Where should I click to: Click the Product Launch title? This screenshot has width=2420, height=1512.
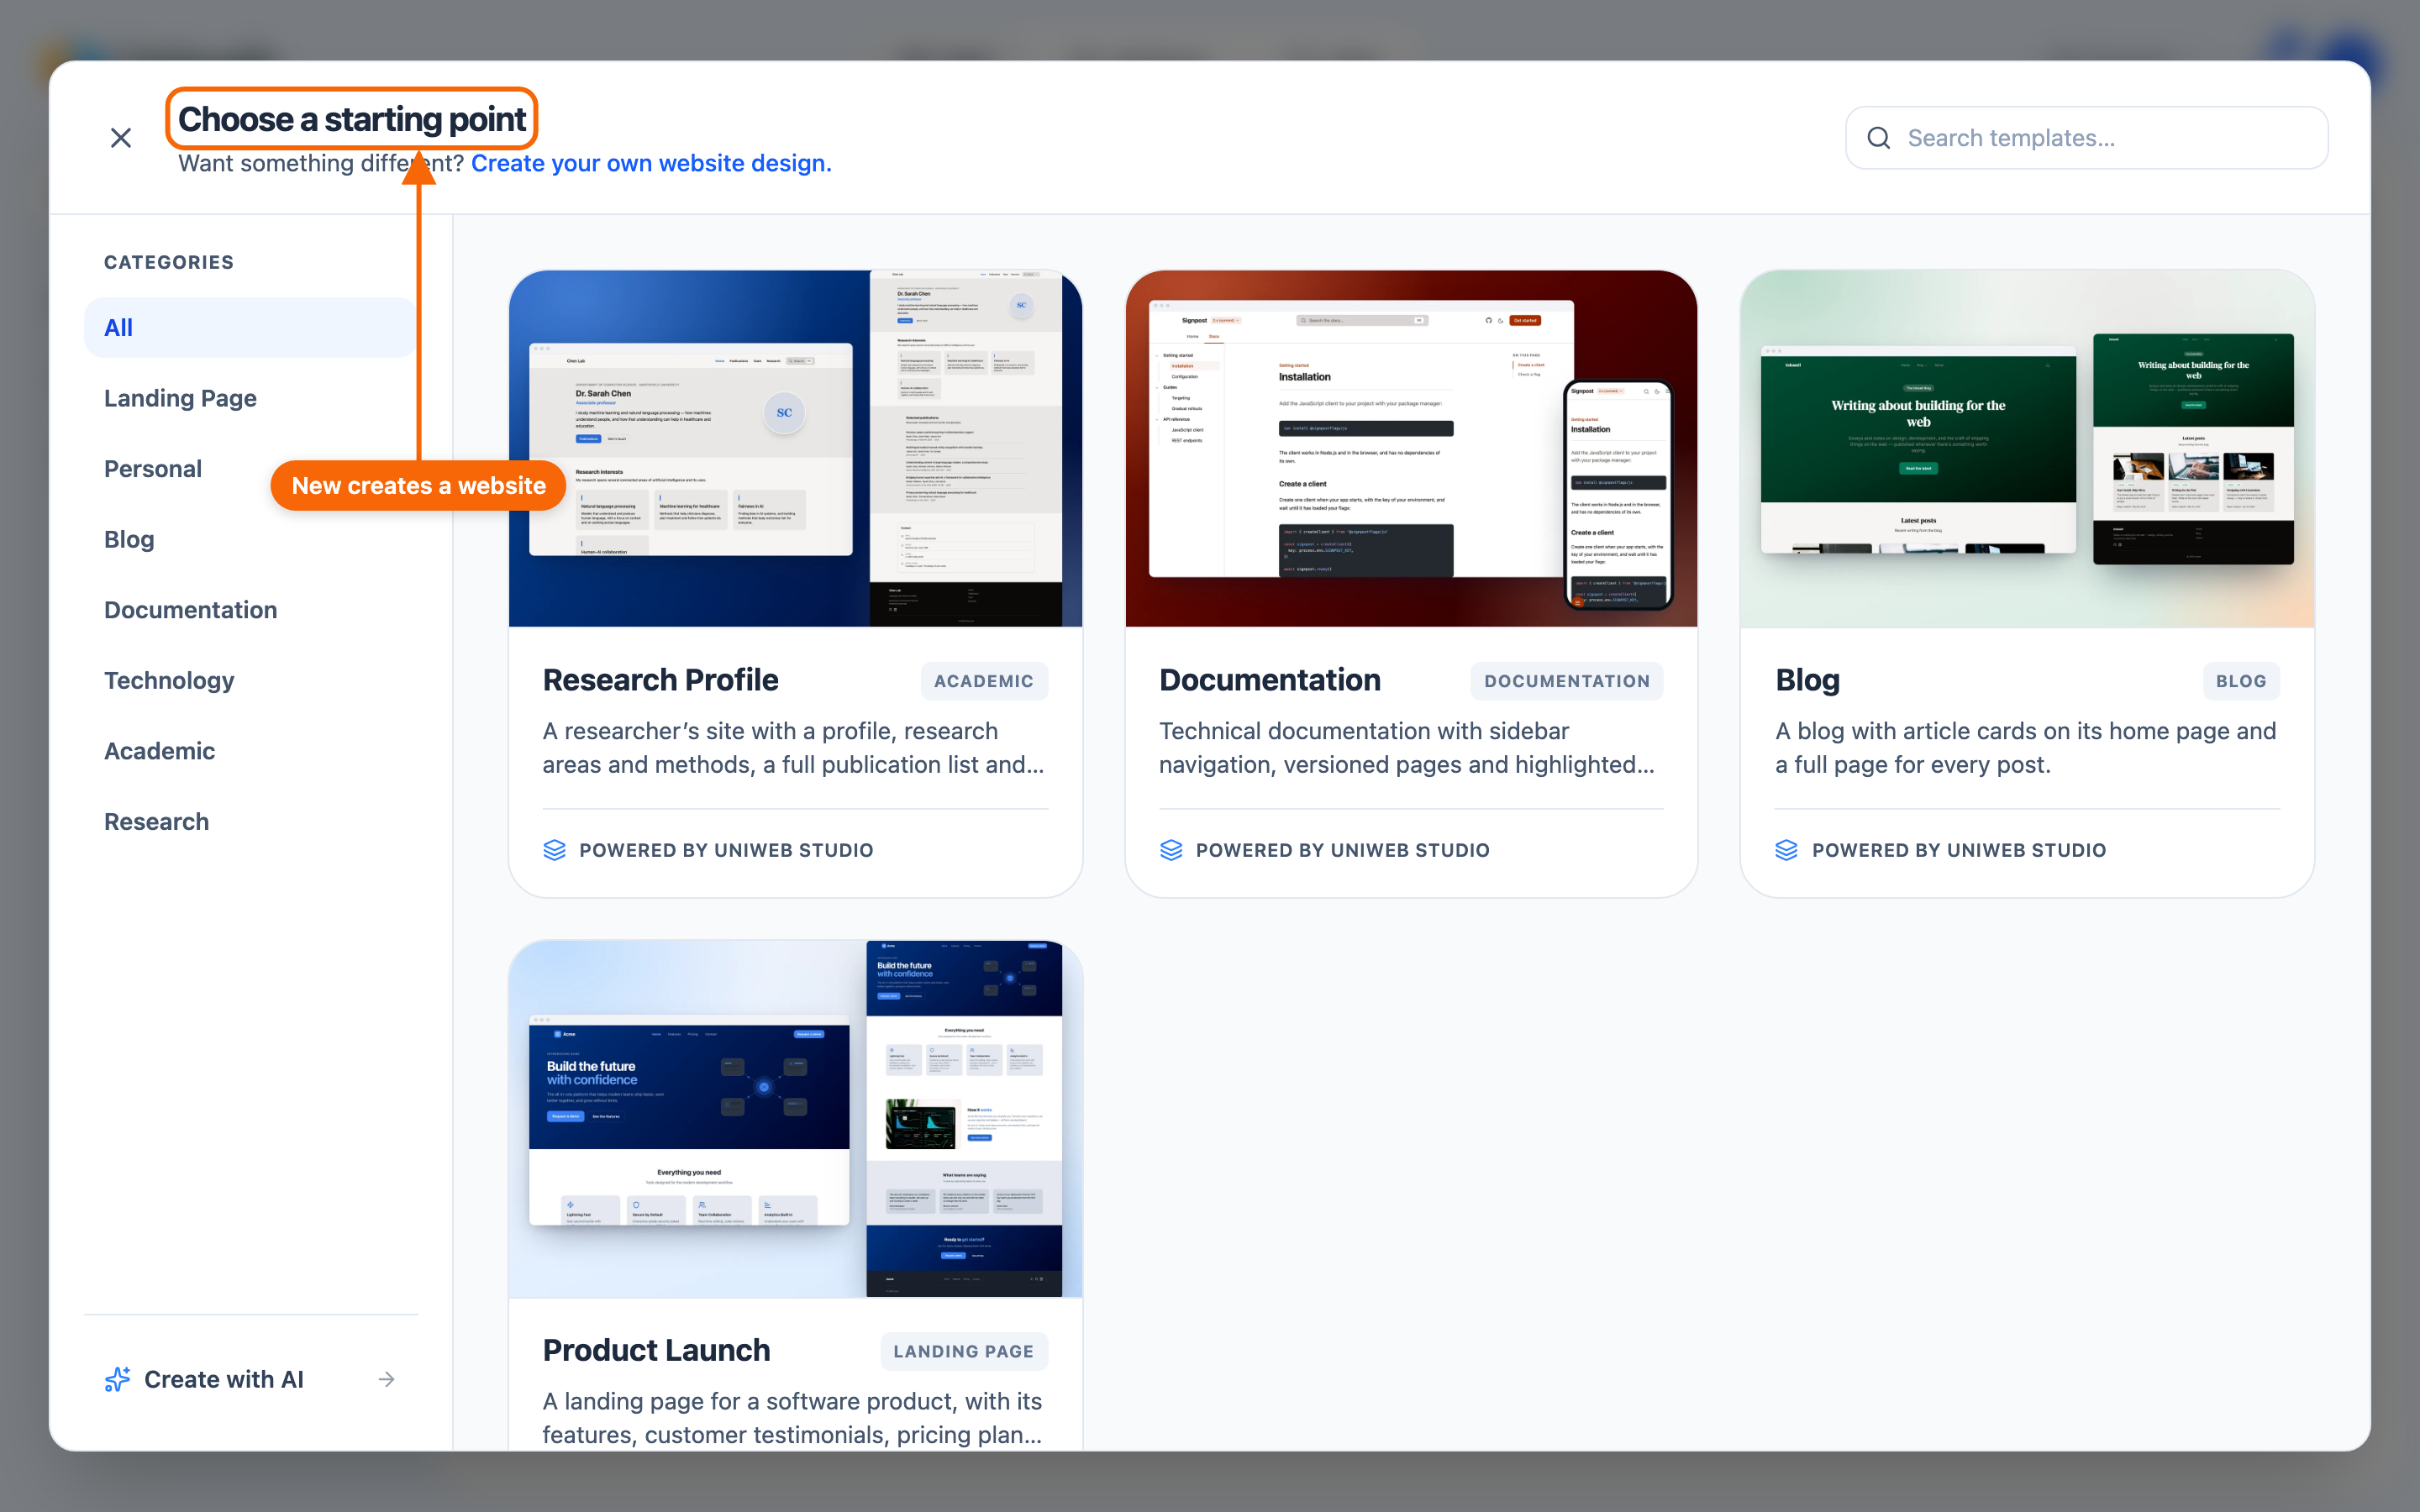tap(656, 1350)
